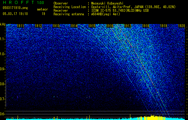Click the 1918 time marker

point(146,26)
